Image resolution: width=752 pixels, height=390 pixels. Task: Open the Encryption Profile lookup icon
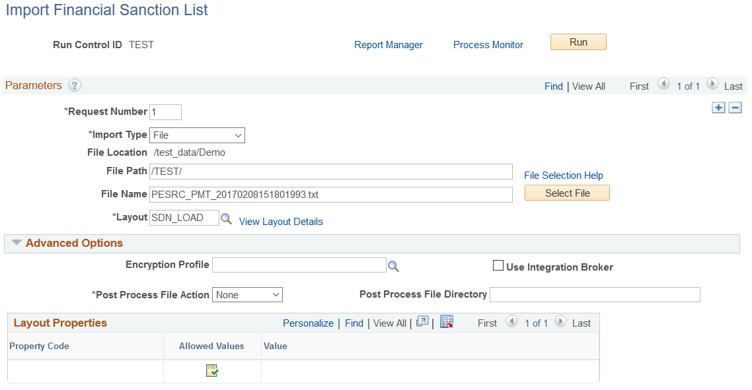click(394, 265)
